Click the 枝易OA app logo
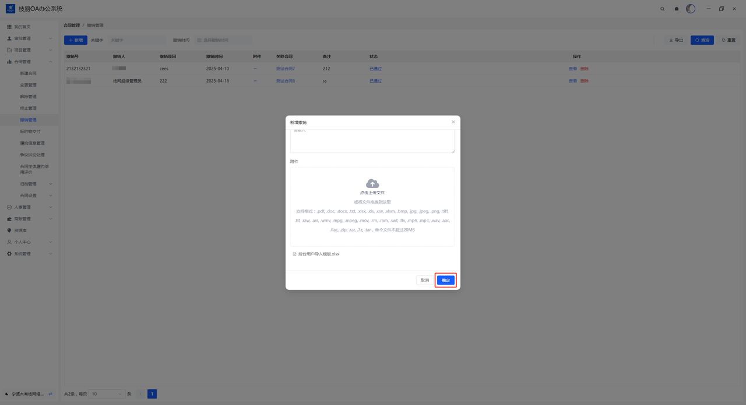The height and width of the screenshot is (405, 746). pyautogui.click(x=10, y=9)
